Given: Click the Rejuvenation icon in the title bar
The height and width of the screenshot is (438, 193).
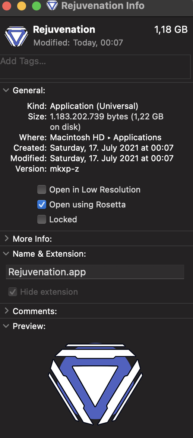Looking at the screenshot, I should tap(52, 6).
